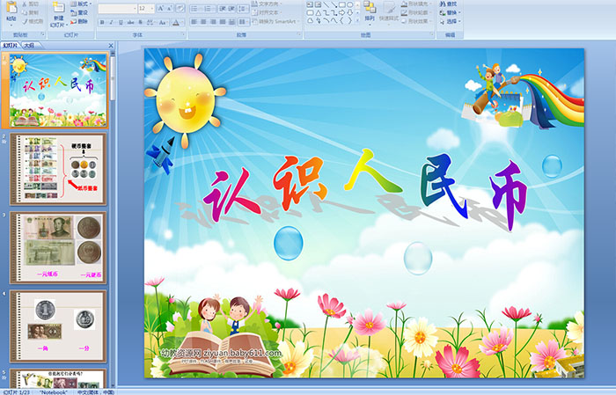Click the New Slide (新建幻灯片) icon
This screenshot has height=395, width=616.
(59, 8)
